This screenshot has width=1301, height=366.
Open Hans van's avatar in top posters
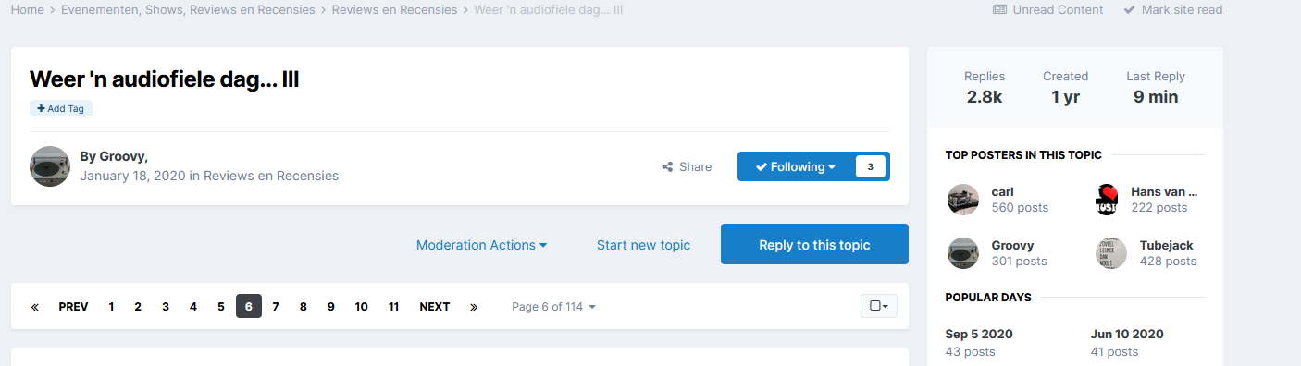tap(1111, 200)
